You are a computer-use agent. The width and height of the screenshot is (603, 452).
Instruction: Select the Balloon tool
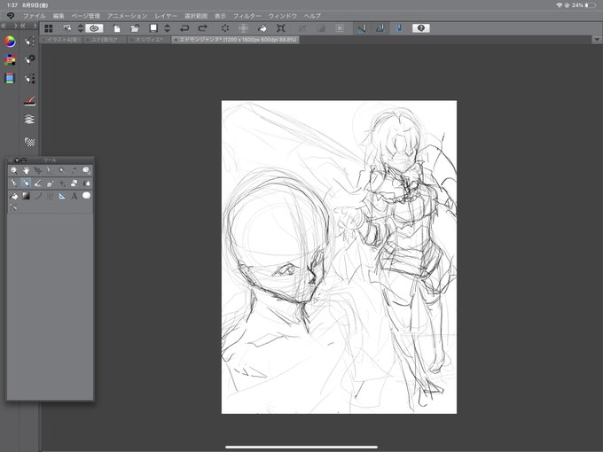(x=87, y=196)
